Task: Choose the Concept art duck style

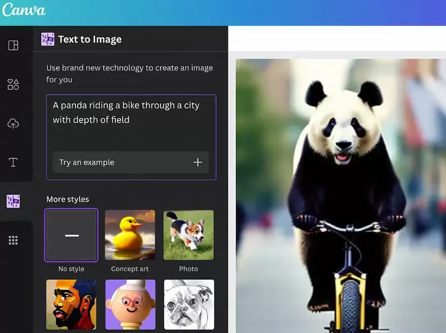Action: (x=130, y=235)
